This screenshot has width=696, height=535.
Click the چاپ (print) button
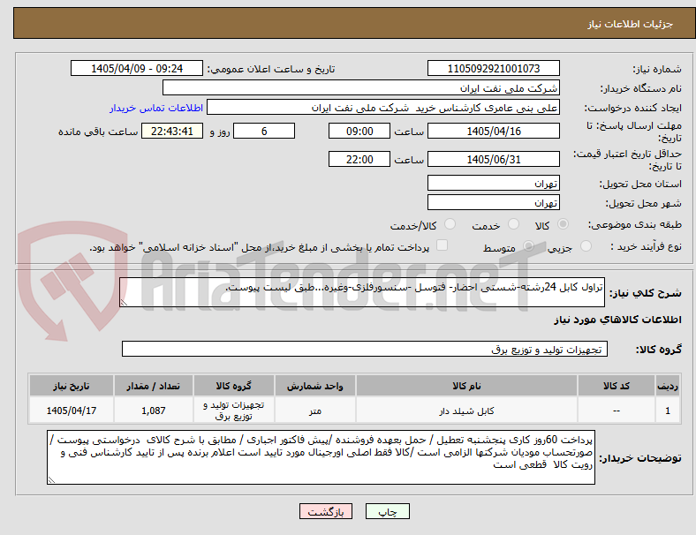tap(387, 511)
